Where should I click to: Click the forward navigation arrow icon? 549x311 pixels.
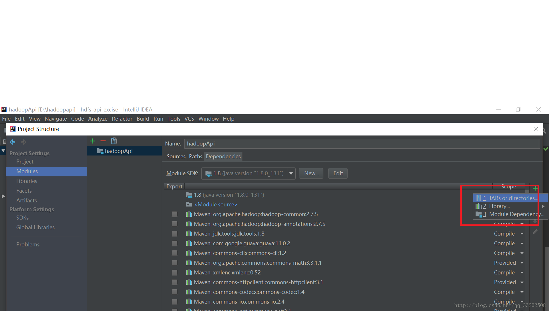[23, 142]
